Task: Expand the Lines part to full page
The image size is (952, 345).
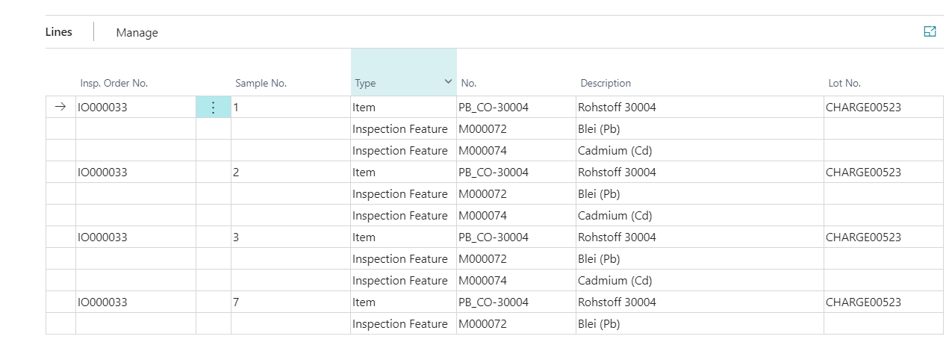Action: pos(930,31)
